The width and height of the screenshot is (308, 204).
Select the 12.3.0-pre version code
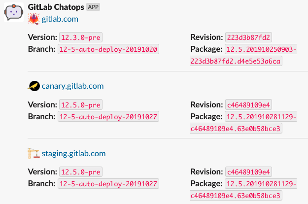(x=81, y=37)
